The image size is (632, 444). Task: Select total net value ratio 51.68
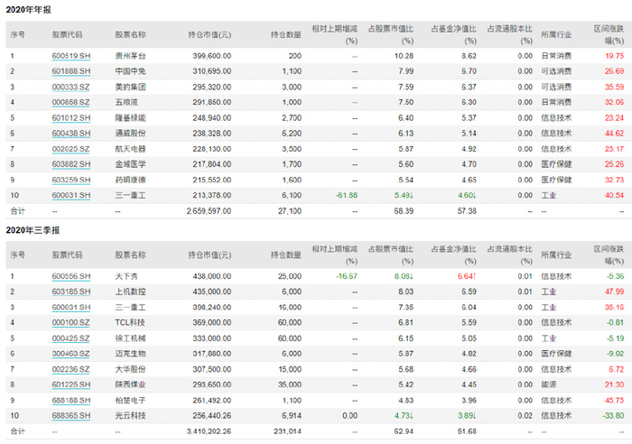[467, 431]
